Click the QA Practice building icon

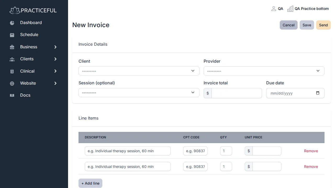290,9
